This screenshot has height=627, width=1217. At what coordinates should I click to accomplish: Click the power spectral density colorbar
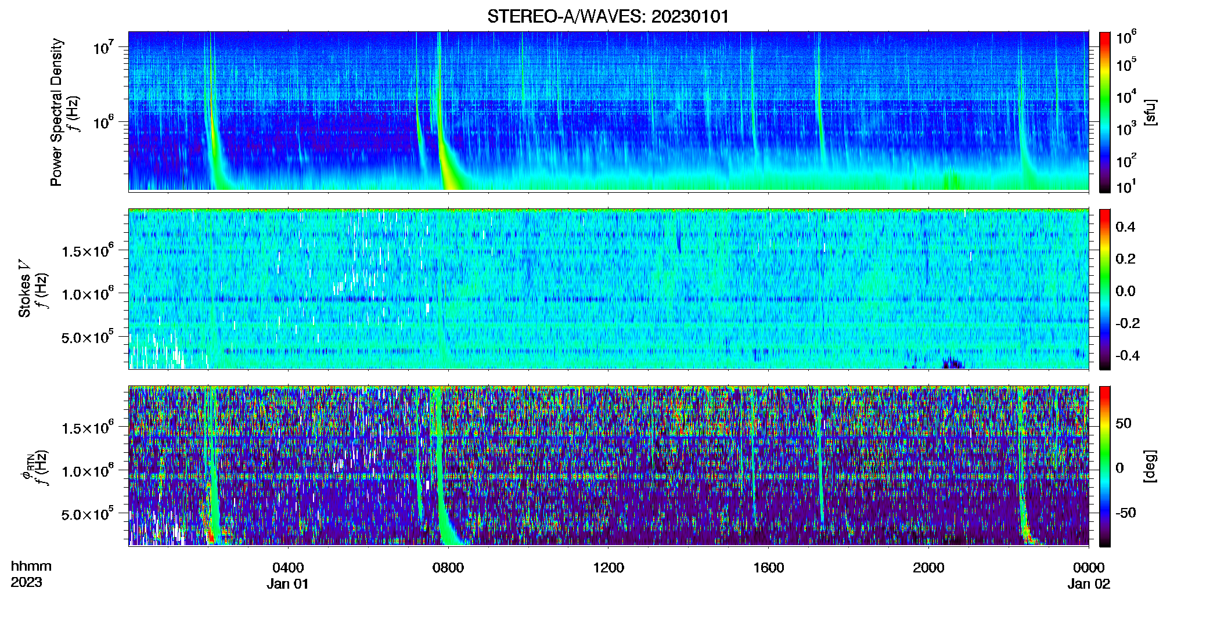(1105, 112)
